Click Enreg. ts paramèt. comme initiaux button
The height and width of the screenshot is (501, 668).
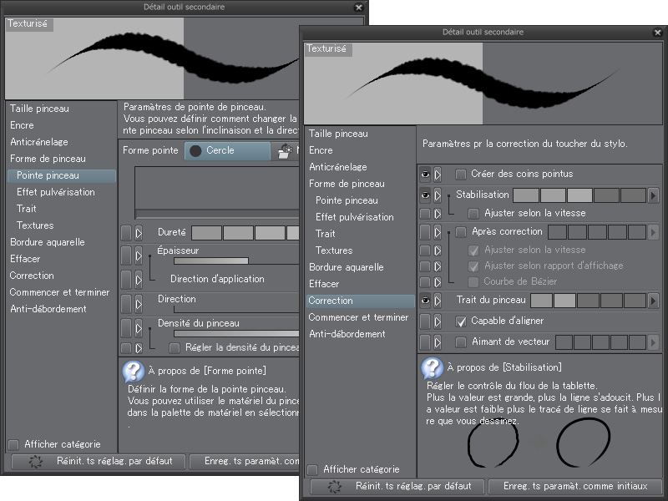point(575,487)
